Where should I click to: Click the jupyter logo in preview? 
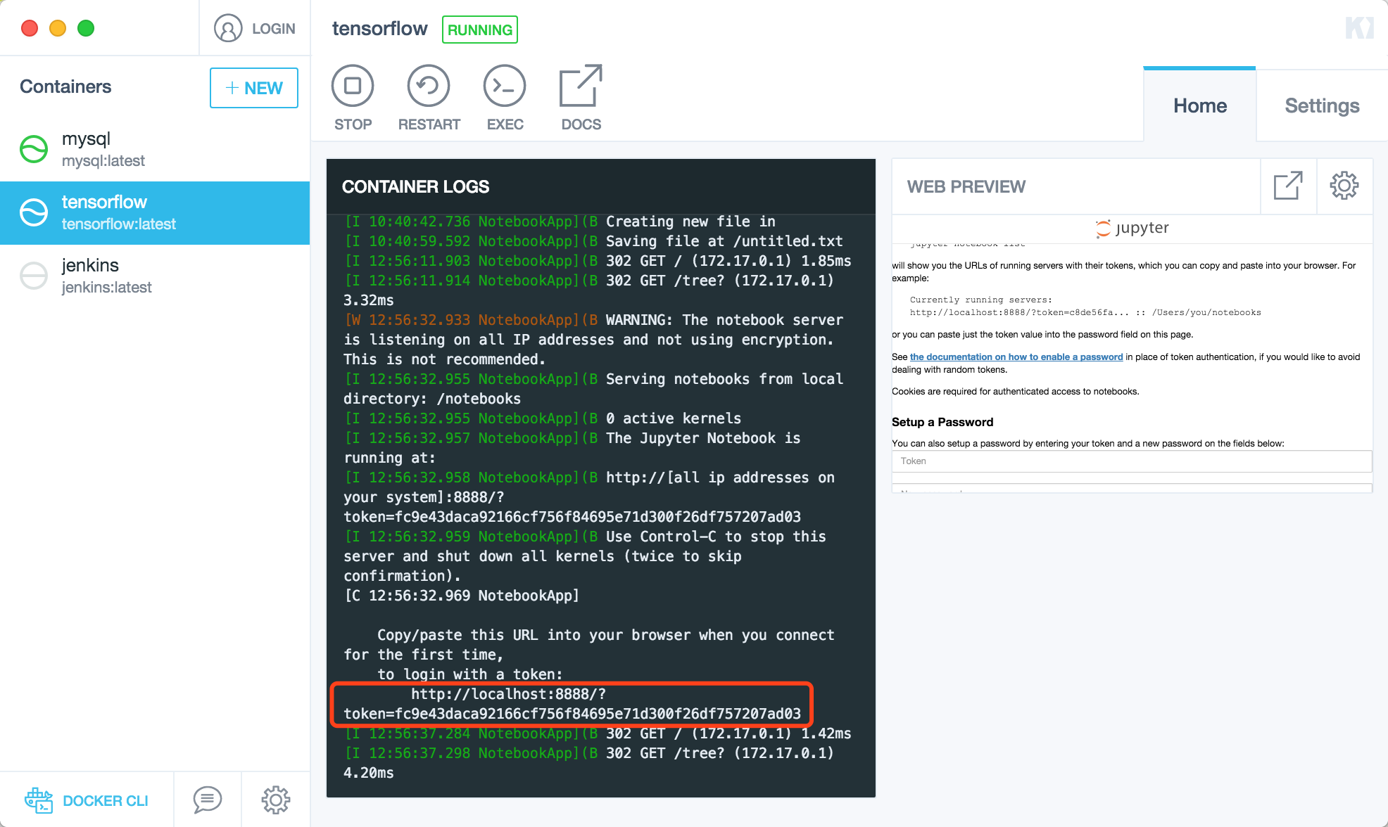(x=1132, y=228)
